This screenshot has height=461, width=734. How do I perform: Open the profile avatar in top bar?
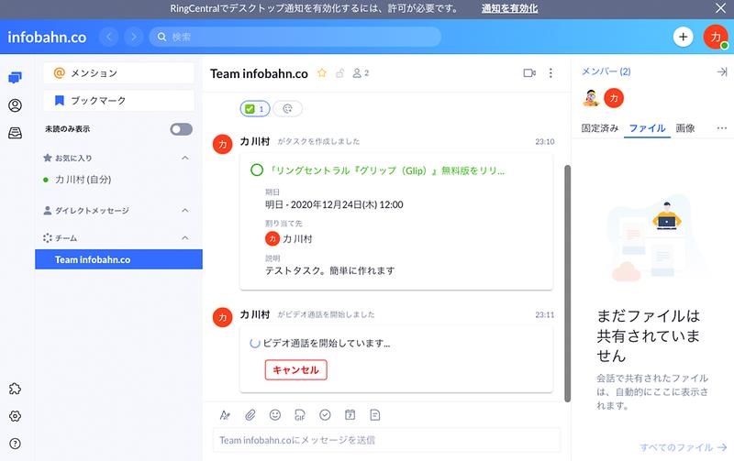715,37
